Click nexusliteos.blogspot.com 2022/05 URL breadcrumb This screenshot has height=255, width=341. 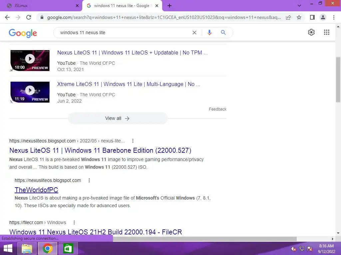(67, 141)
